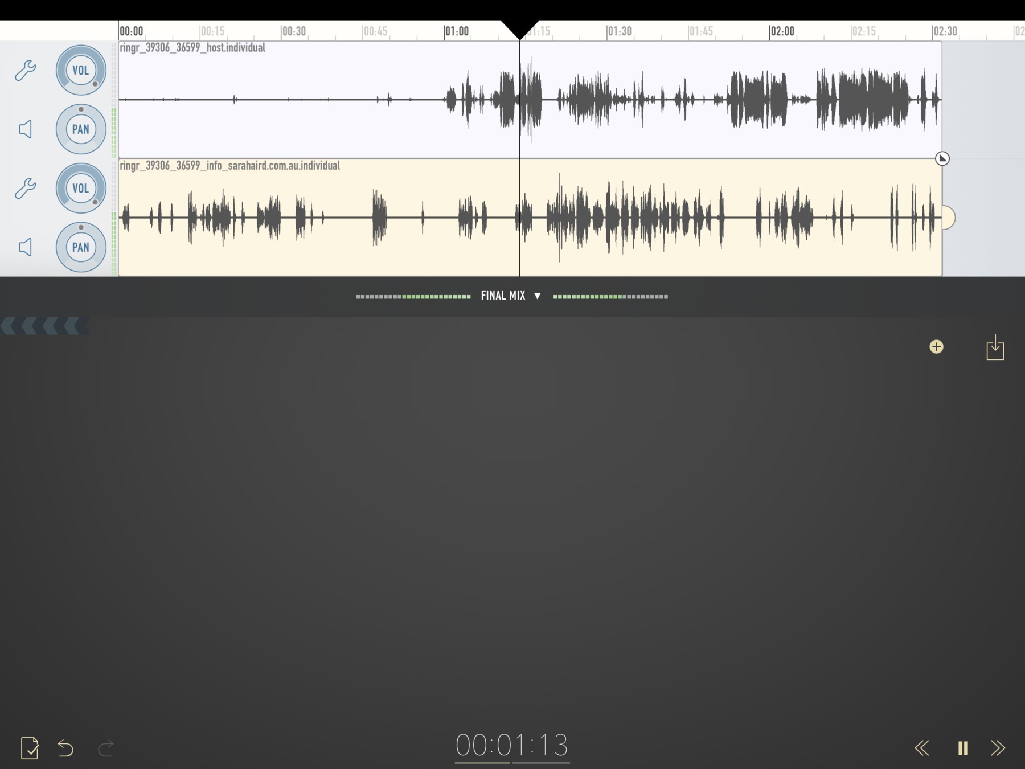Click the import audio icon
The width and height of the screenshot is (1025, 769).
[x=995, y=347]
